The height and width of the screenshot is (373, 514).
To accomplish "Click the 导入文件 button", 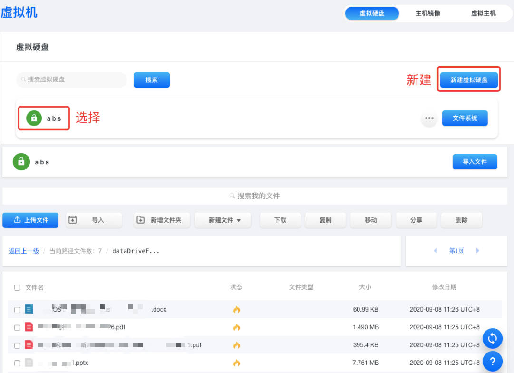I will [475, 162].
